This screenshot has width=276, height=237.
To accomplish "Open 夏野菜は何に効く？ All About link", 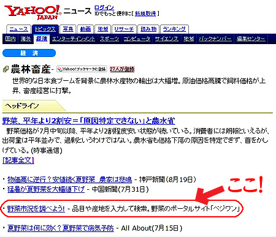I will [61, 228].
